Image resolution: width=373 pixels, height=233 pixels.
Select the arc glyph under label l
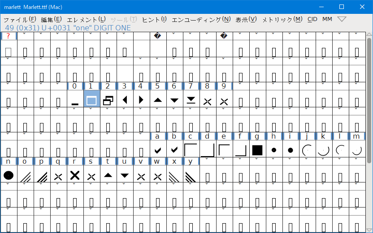(341, 149)
